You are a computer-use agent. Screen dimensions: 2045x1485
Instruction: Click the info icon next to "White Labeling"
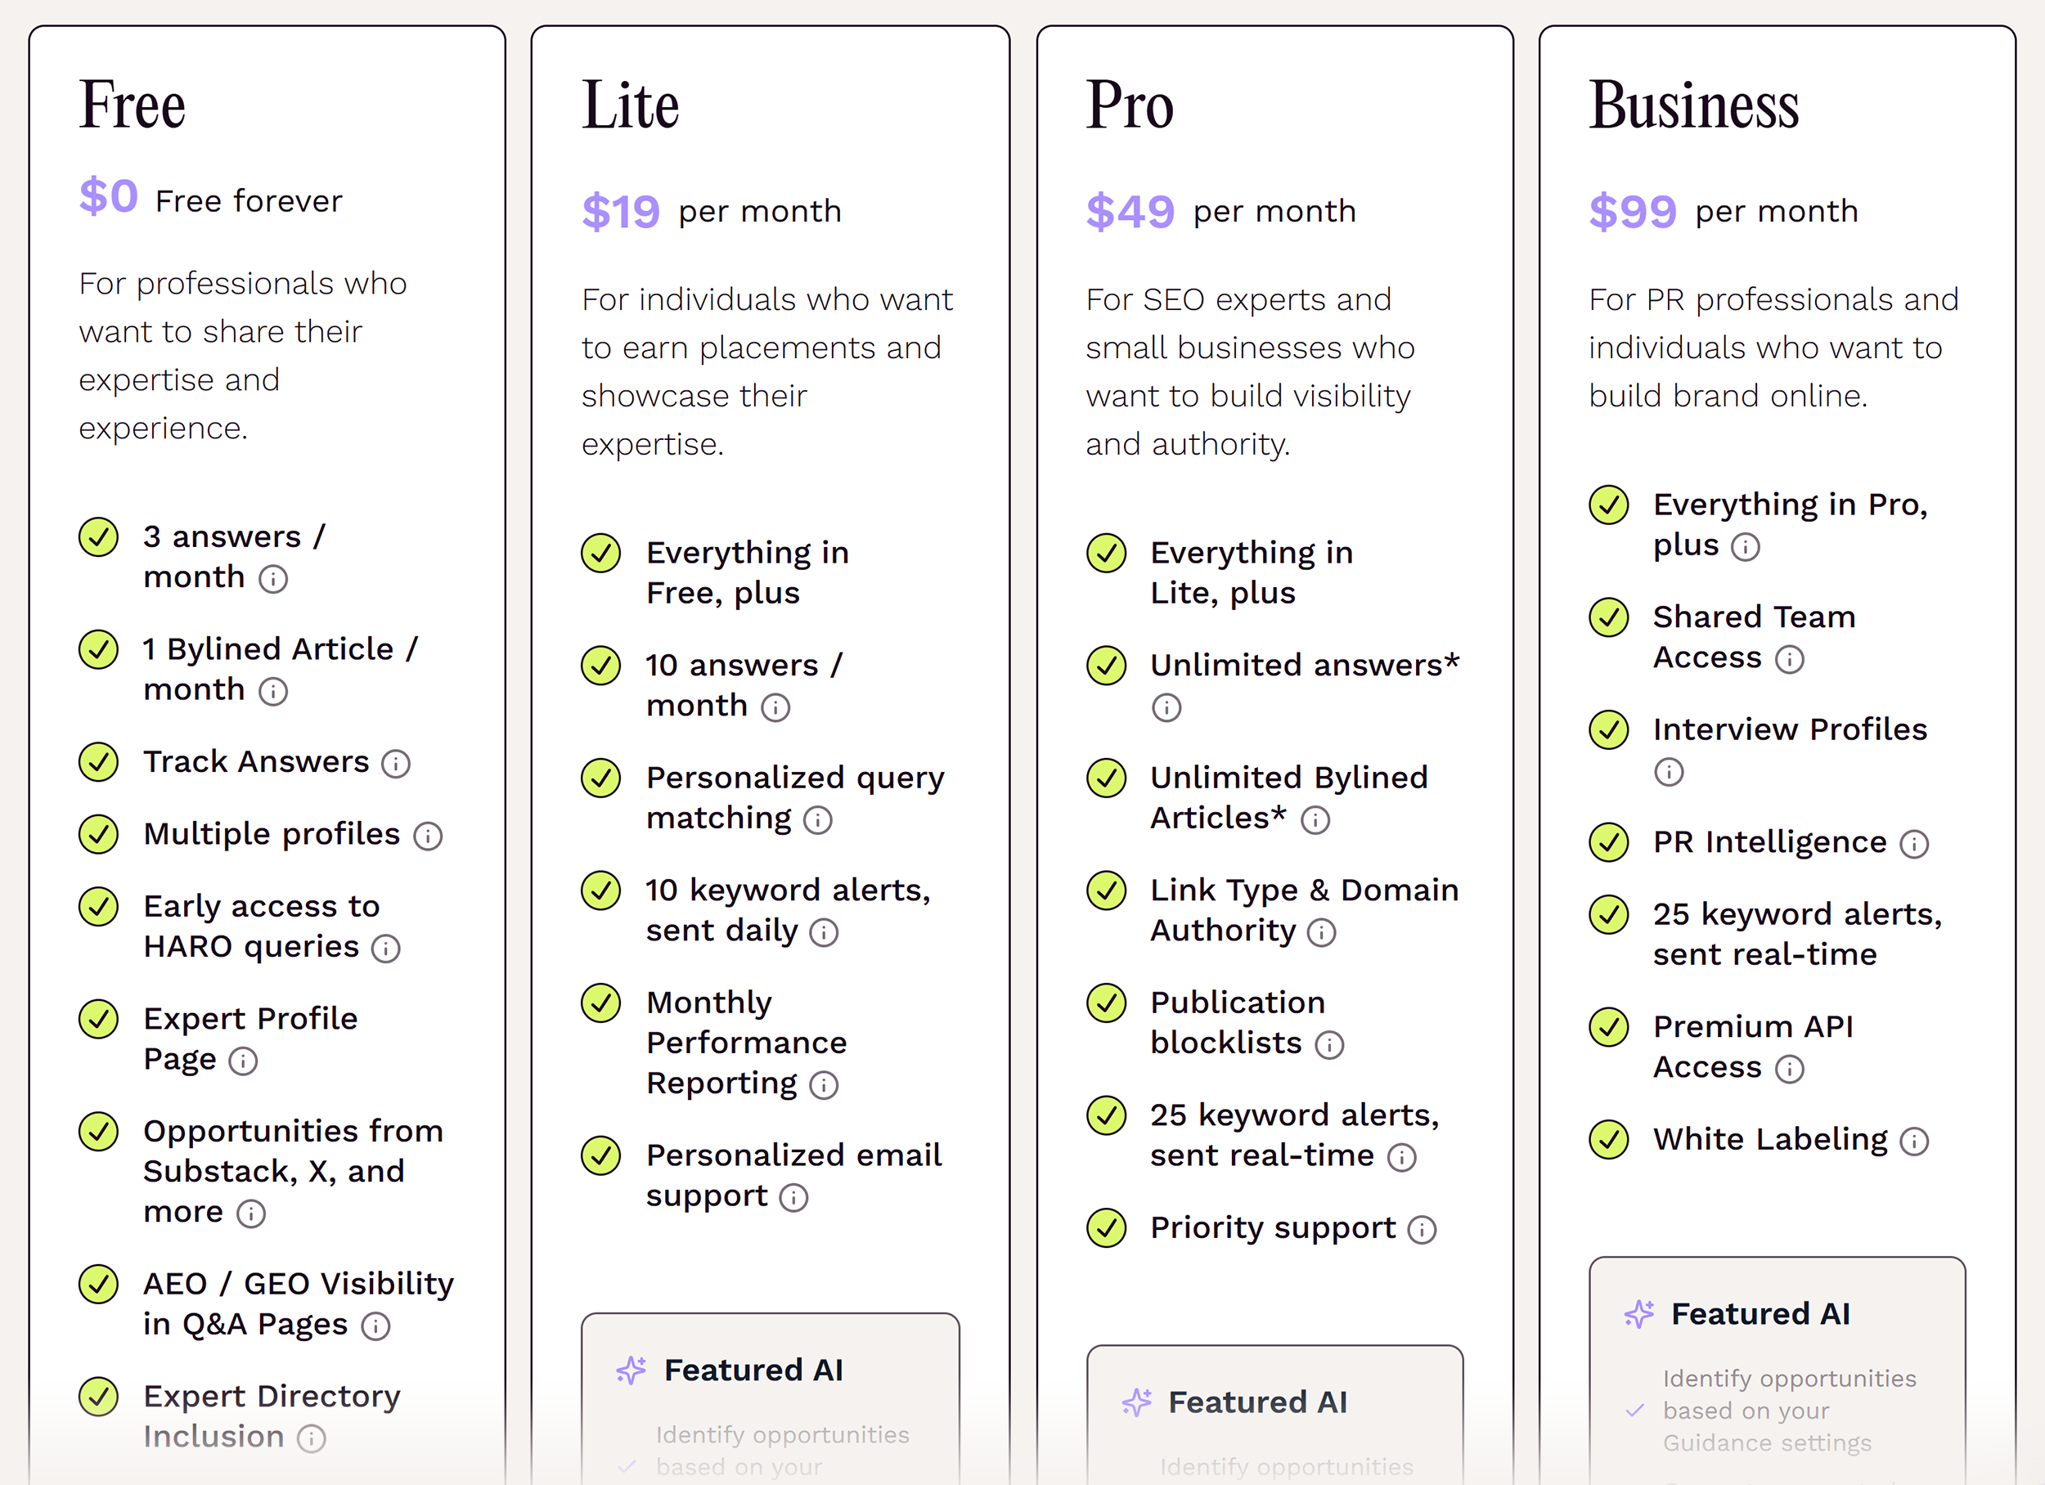click(1916, 1141)
